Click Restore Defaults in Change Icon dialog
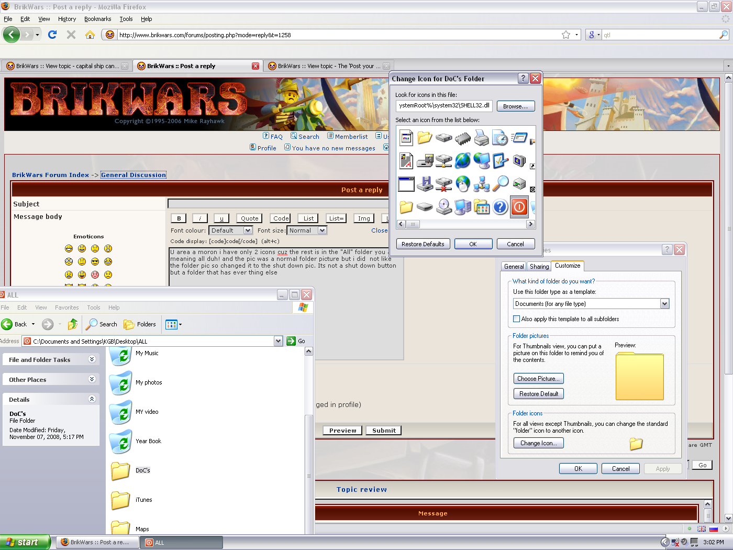The width and height of the screenshot is (733, 550). point(423,244)
